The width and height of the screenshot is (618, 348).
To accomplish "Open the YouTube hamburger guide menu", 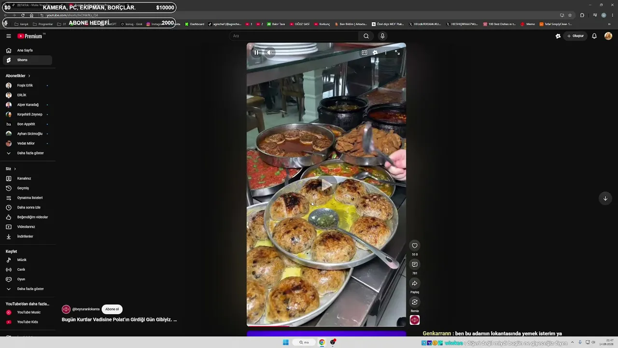I will point(9,36).
